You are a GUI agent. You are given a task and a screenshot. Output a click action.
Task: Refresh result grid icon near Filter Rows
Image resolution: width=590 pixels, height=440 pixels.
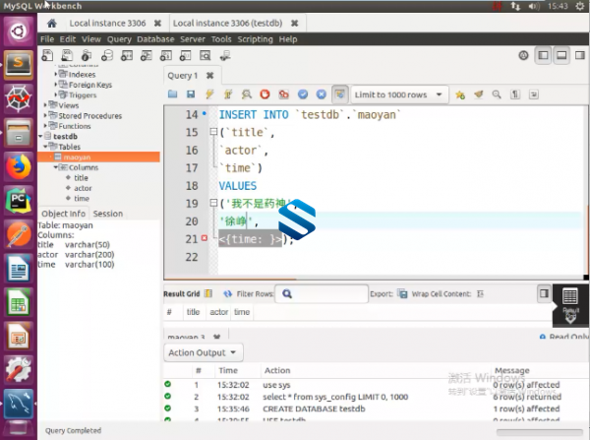point(228,294)
